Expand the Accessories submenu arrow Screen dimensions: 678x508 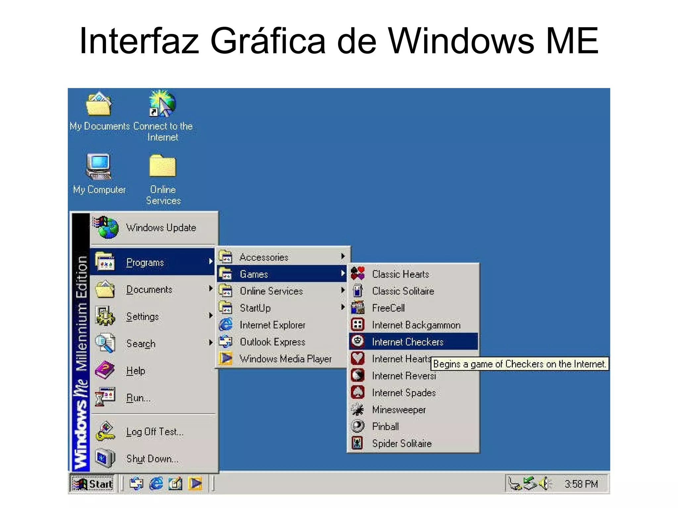pyautogui.click(x=343, y=256)
